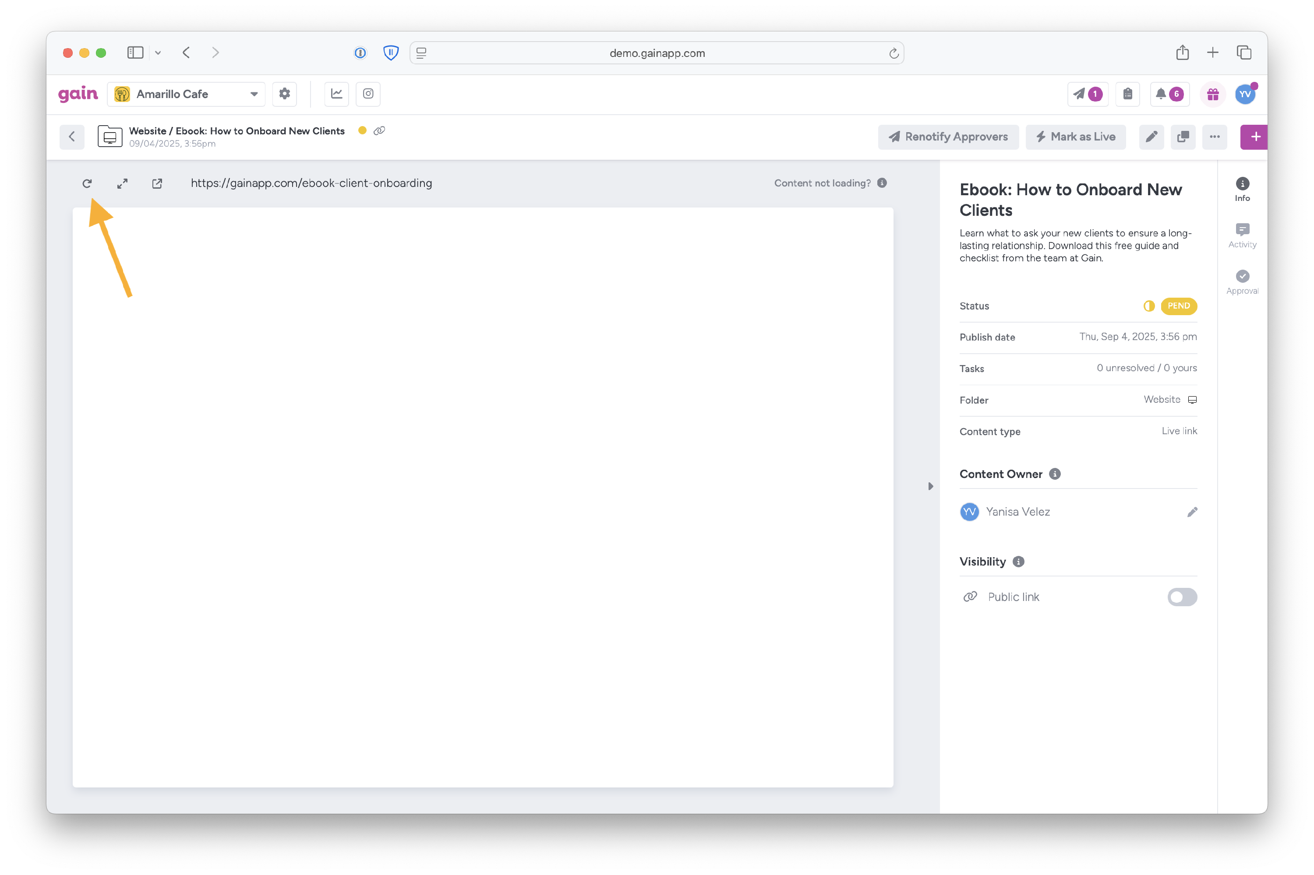Open preview link in new window
Screen dimensions: 1314x875
point(157,183)
